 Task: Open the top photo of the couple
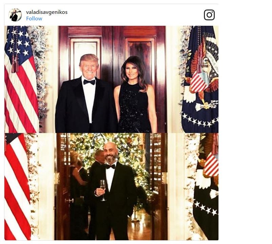click(x=111, y=79)
